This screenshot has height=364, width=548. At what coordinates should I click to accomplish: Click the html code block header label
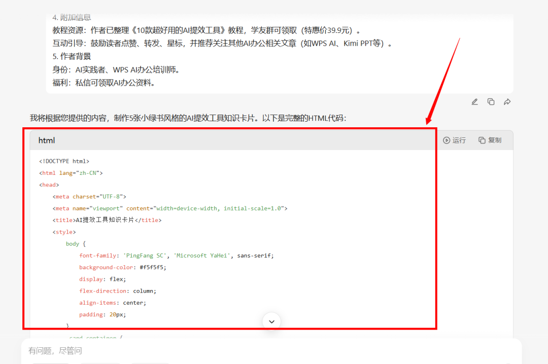pyautogui.click(x=47, y=140)
